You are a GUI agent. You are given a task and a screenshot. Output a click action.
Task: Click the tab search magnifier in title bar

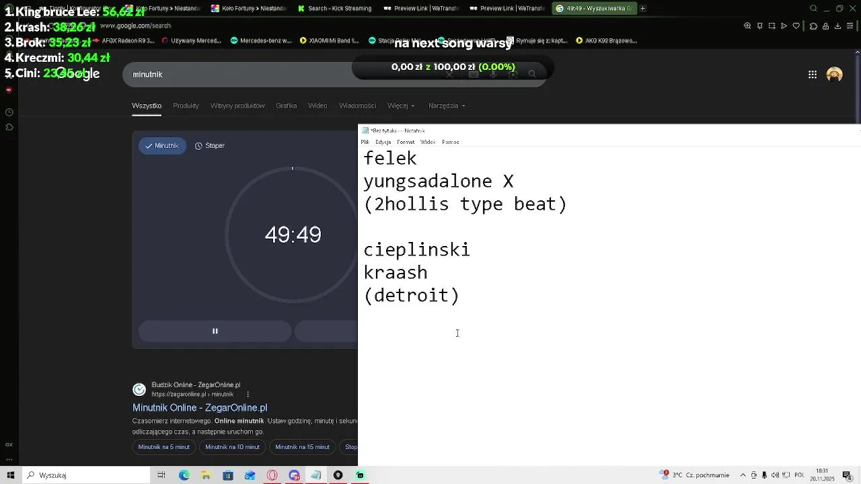(813, 8)
